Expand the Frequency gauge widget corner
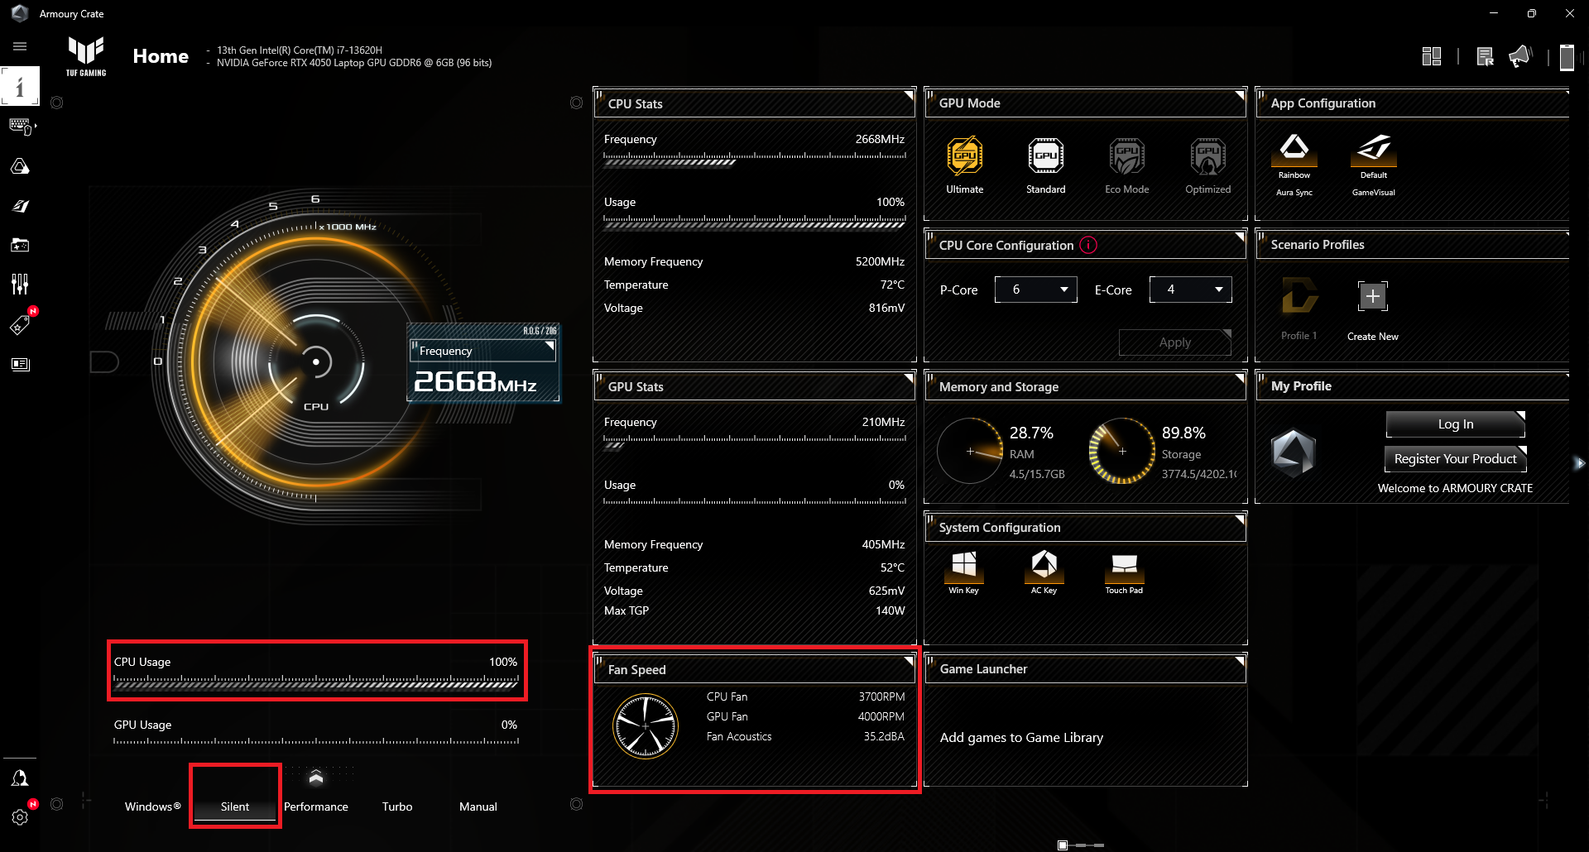Viewport: 1589px width, 852px height. pos(550,346)
